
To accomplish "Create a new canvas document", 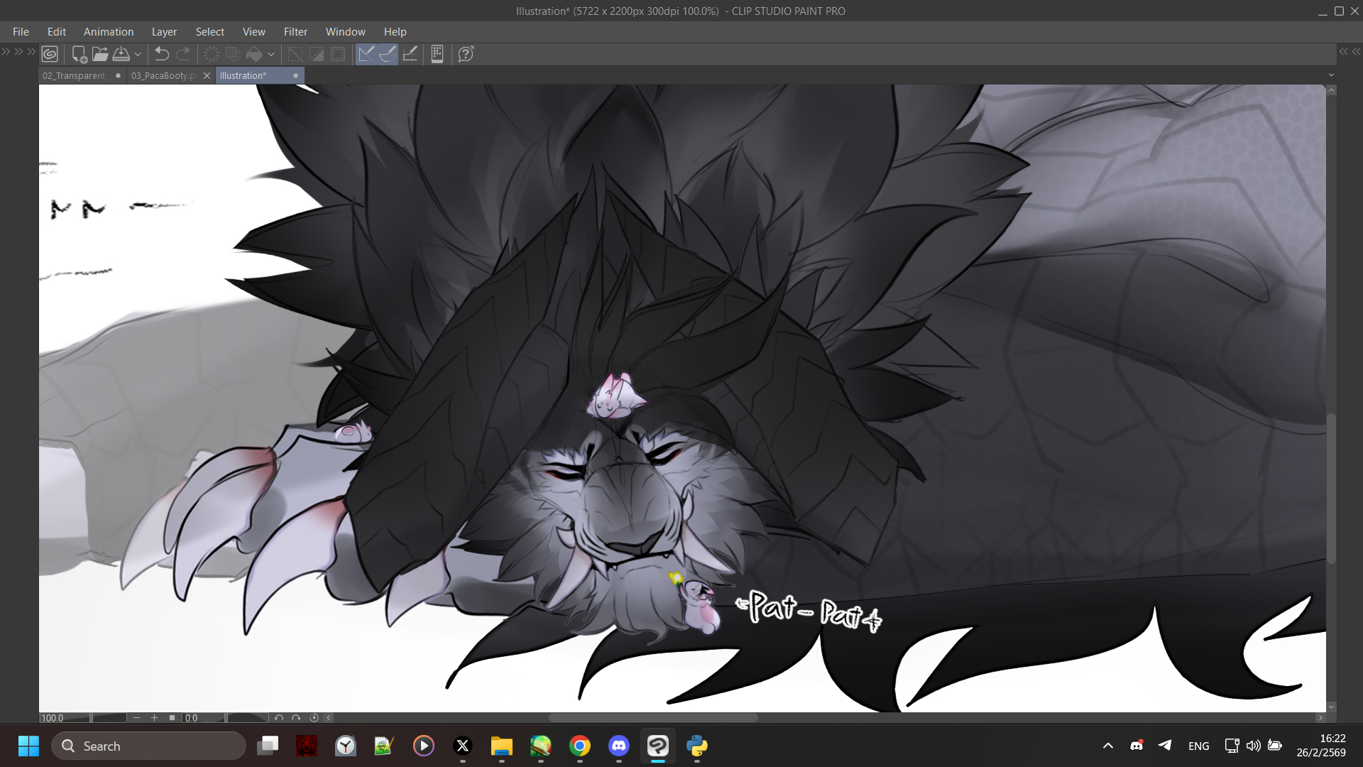I will tap(80, 54).
